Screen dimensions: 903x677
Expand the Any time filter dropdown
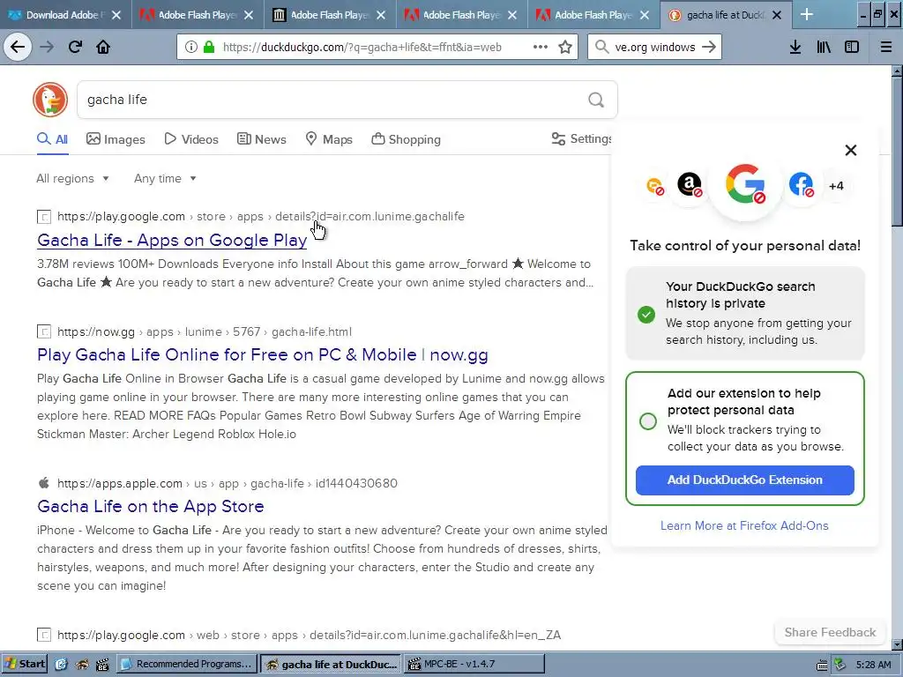point(165,178)
